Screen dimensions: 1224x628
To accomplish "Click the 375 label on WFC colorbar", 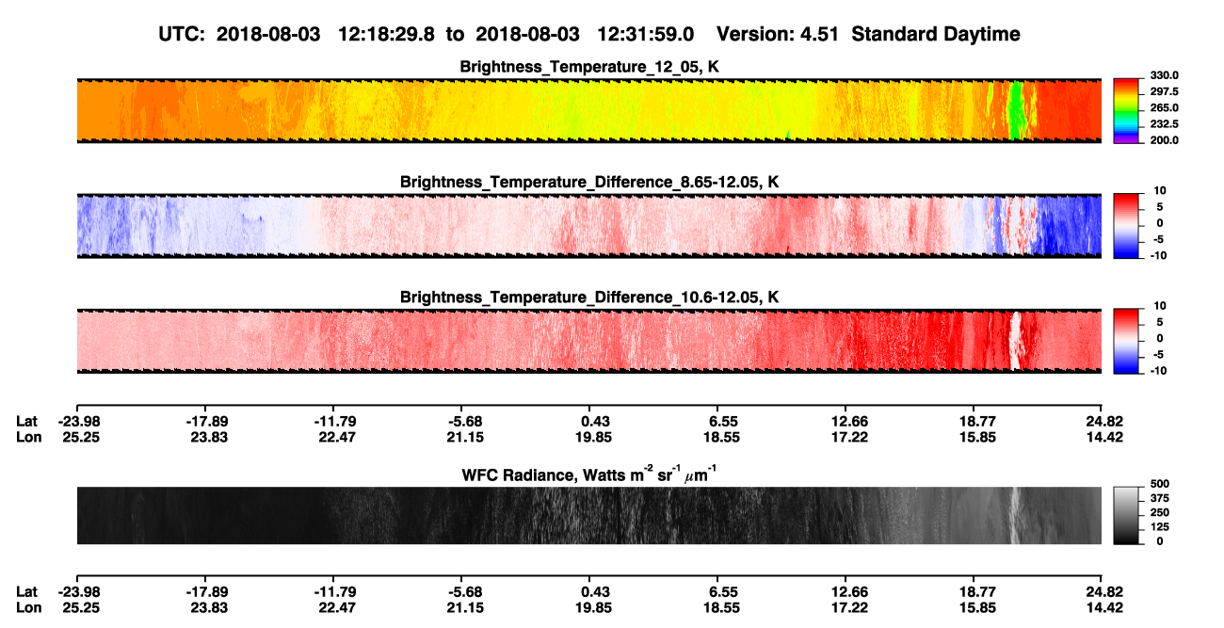I will (x=1159, y=498).
